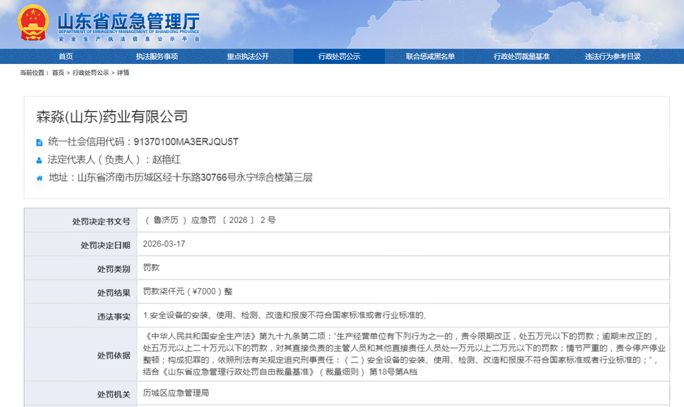Open the 违法行为参考目录 menu item
The image size is (684, 407).
612,56
